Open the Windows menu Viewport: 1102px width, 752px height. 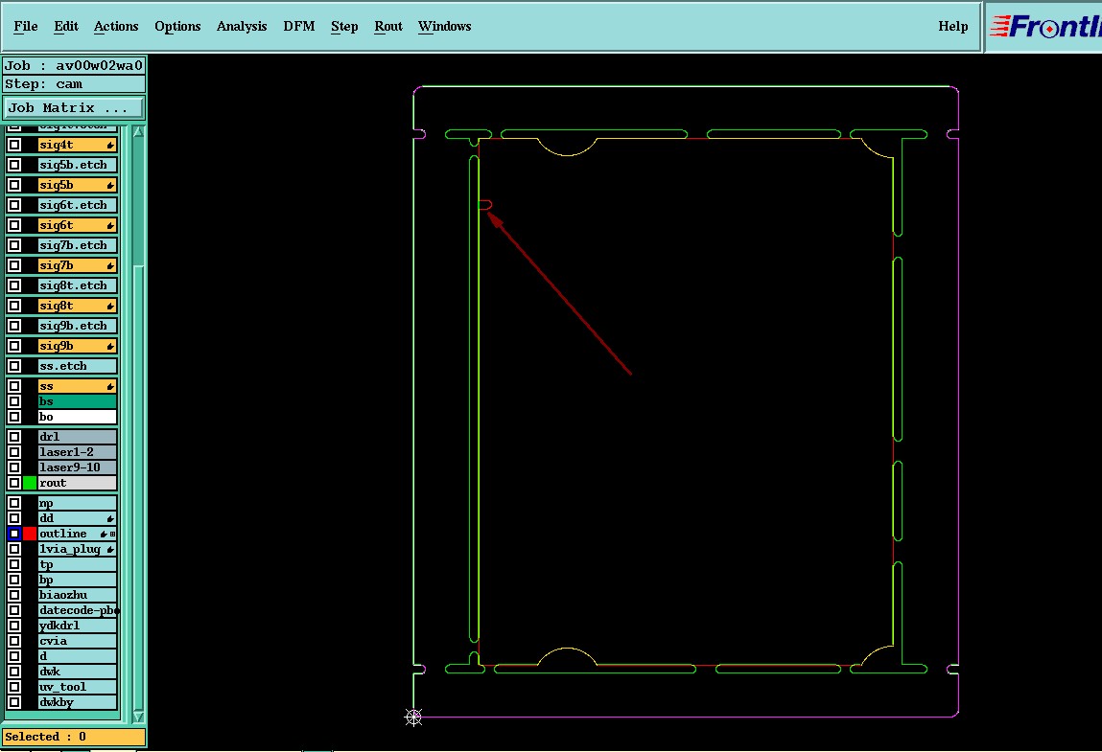[x=445, y=27]
